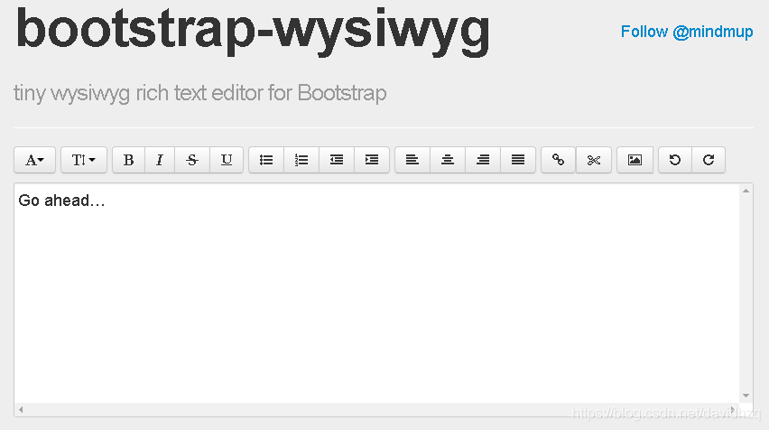Image resolution: width=769 pixels, height=430 pixels.
Task: Toggle italic formatting
Action: tap(160, 160)
